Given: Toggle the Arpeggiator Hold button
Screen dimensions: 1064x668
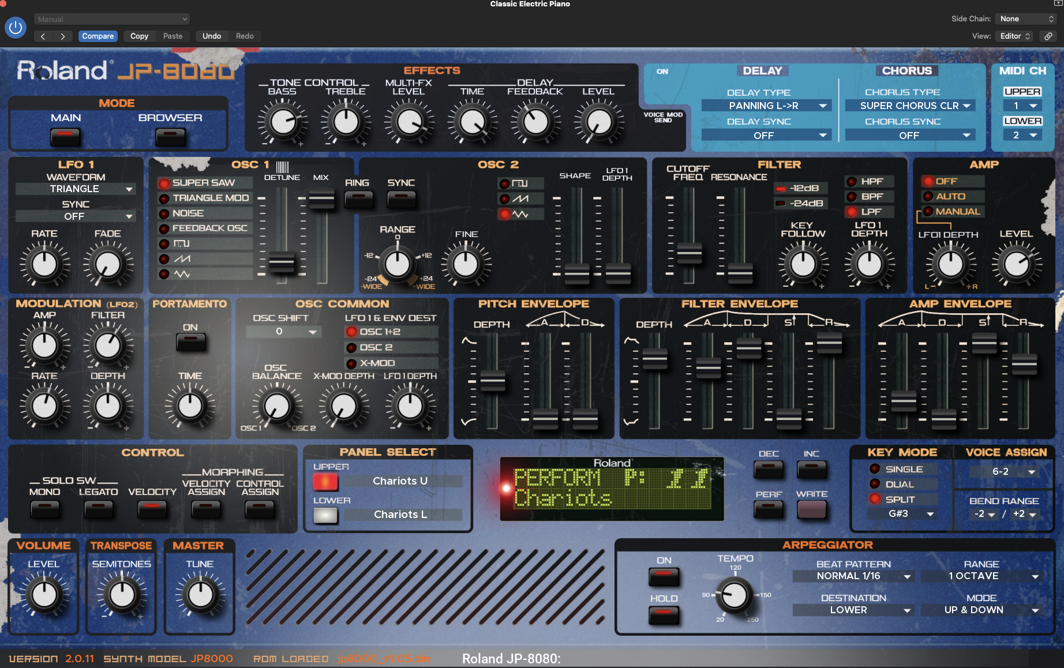Looking at the screenshot, I should click(664, 615).
